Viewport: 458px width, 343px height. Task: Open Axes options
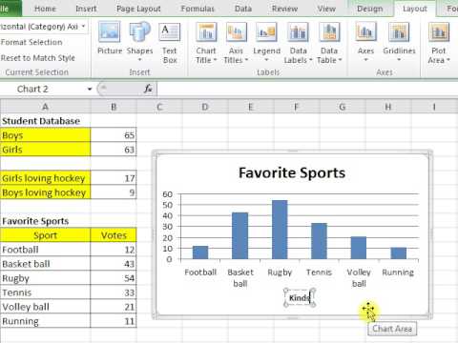[x=365, y=41]
